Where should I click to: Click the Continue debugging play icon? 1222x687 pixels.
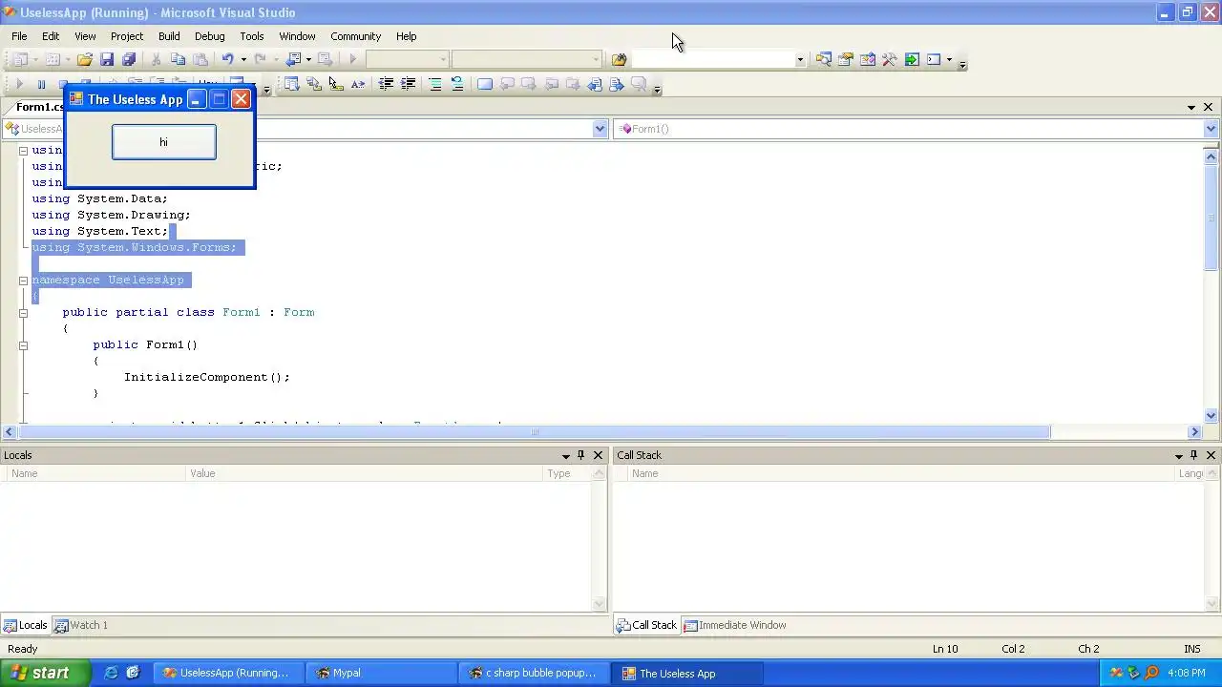click(19, 84)
